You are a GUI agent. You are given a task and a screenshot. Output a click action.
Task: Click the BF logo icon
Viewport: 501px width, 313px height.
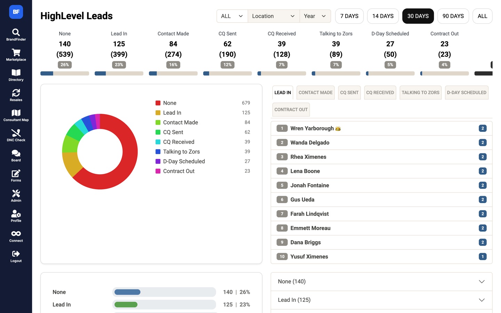tap(16, 12)
